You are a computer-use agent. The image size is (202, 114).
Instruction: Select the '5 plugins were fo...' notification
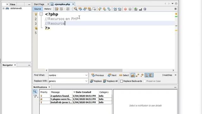coord(76,99)
